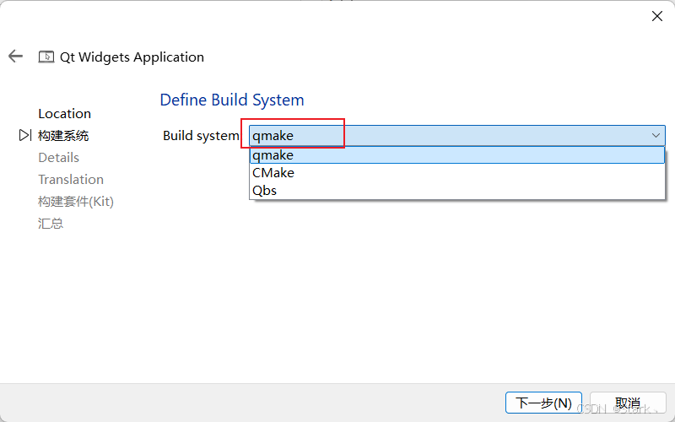Click the 取消 button
This screenshot has width=675, height=422.
tap(628, 403)
